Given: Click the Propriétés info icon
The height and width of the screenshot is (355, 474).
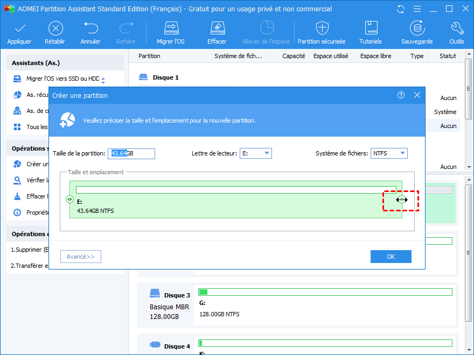Looking at the screenshot, I should click(17, 212).
